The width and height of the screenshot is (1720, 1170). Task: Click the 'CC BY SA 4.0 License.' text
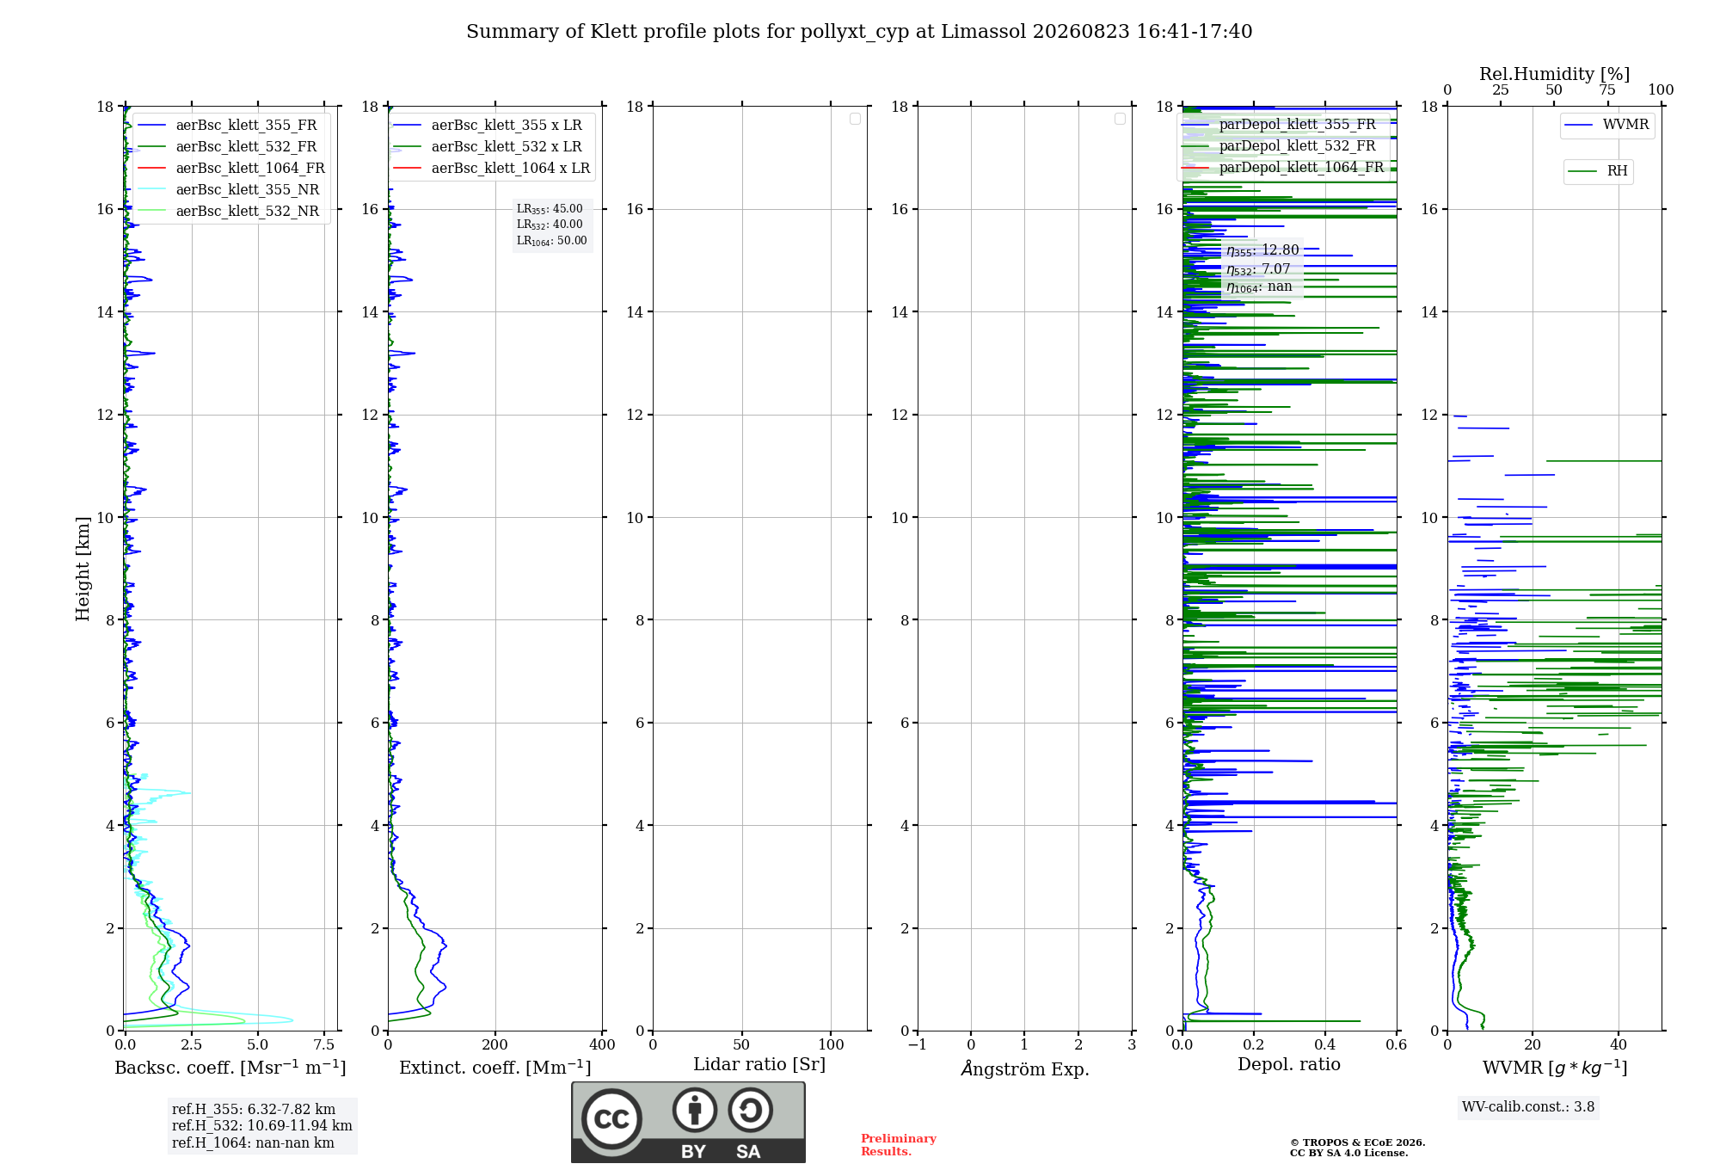point(1349,1154)
